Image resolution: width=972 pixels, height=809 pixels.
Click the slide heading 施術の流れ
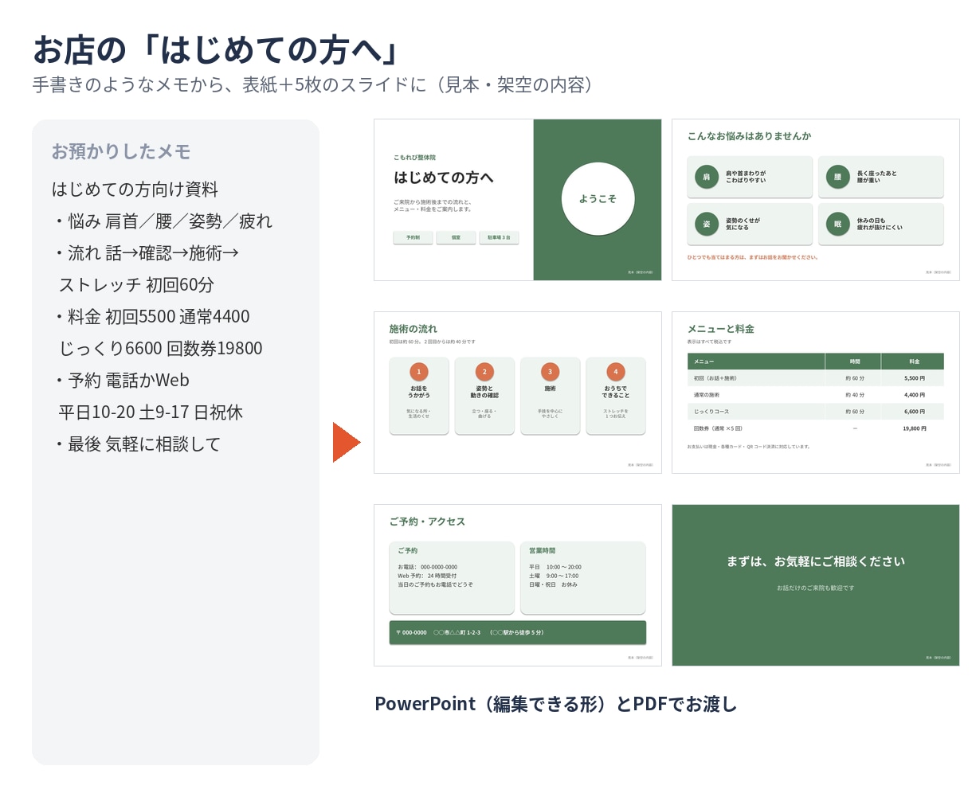point(413,329)
